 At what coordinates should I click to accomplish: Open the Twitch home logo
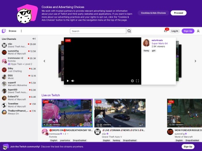(4, 31)
